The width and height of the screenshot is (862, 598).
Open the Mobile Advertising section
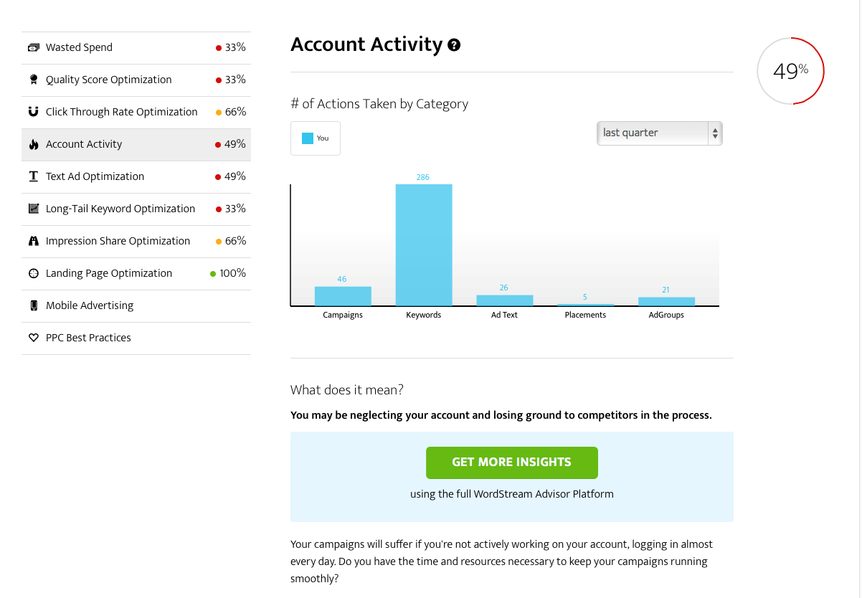(x=136, y=305)
